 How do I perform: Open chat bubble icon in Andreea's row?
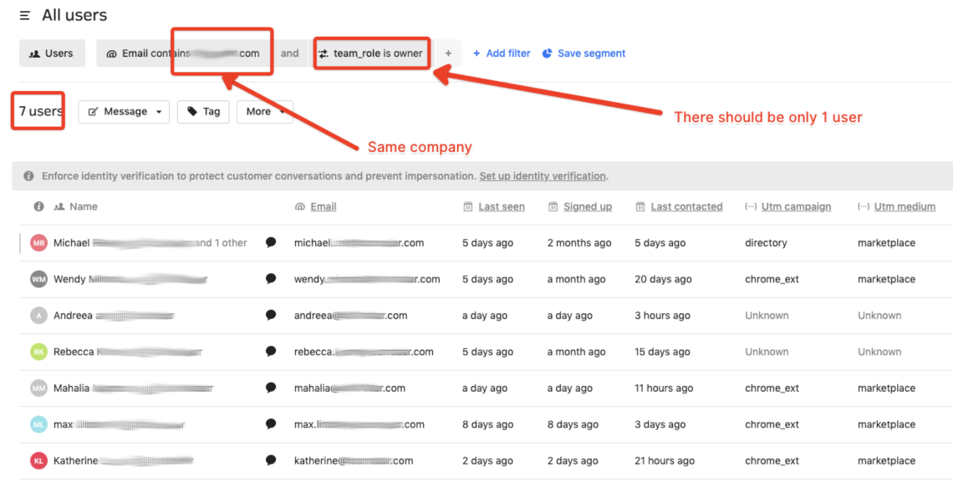pyautogui.click(x=271, y=315)
